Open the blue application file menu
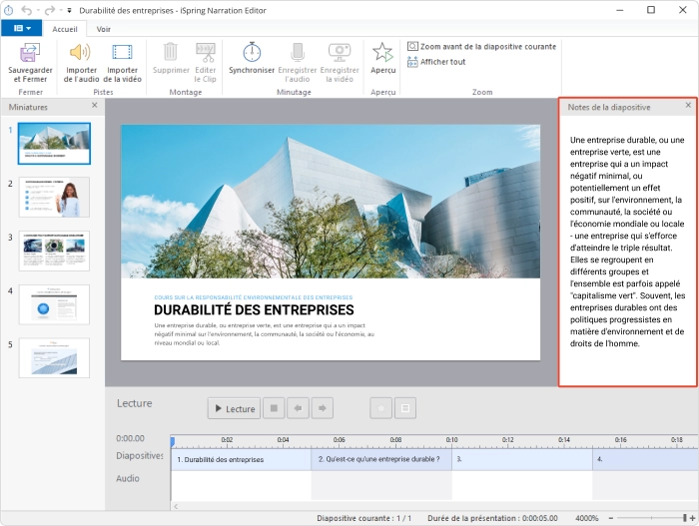Screen dimensions: 699x526 coord(22,28)
